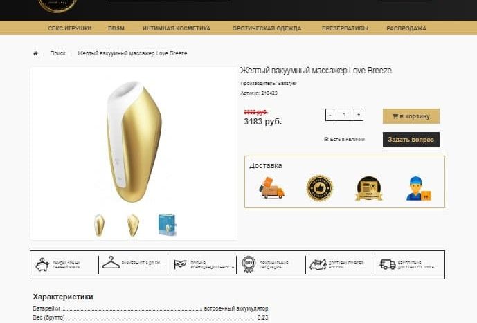Click the Russia map delivery icon
The height and width of the screenshot is (323, 477).
pyautogui.click(x=318, y=264)
